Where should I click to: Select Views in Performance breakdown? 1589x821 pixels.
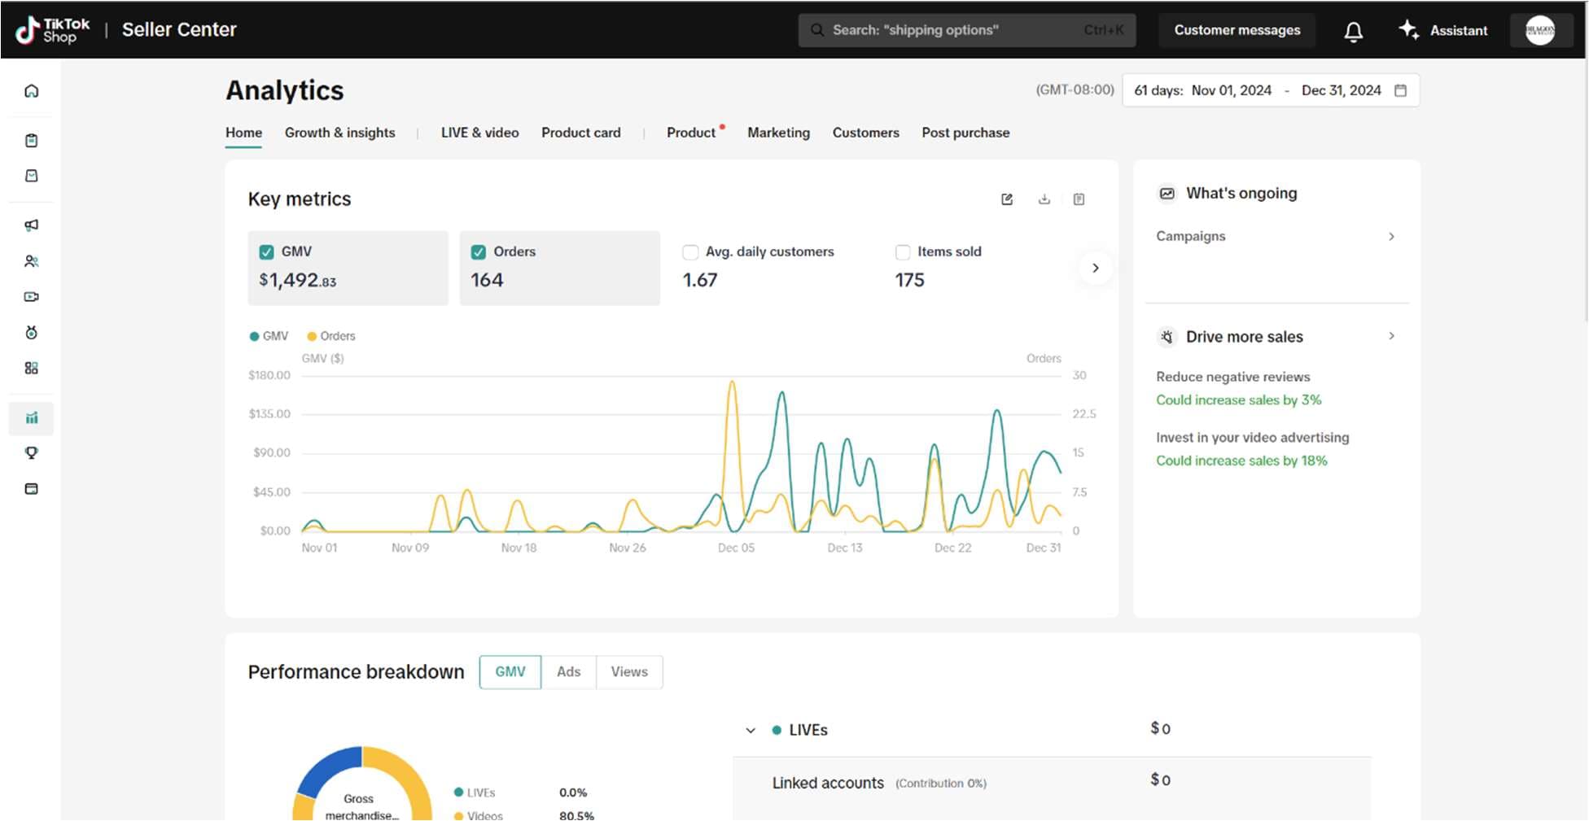coord(629,672)
